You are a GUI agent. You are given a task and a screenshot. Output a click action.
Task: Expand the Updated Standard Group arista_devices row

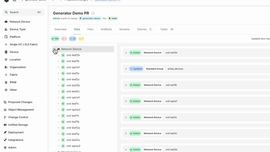click(126, 69)
